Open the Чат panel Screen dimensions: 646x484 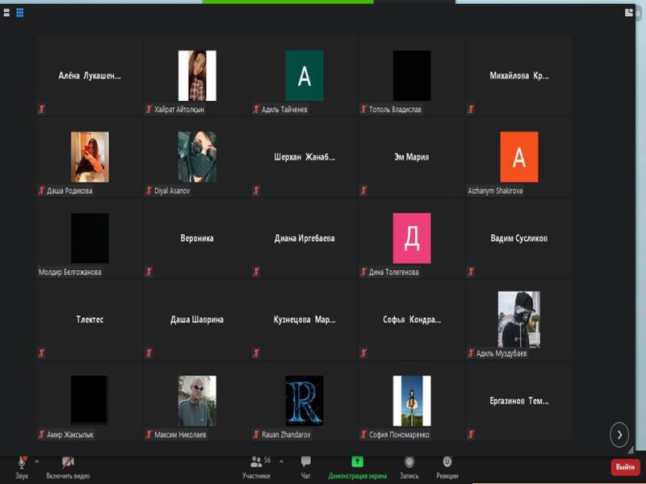(306, 468)
